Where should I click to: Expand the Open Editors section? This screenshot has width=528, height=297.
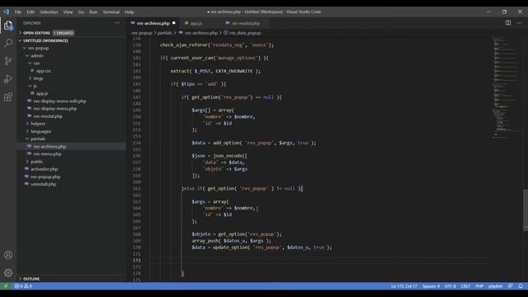click(x=36, y=33)
